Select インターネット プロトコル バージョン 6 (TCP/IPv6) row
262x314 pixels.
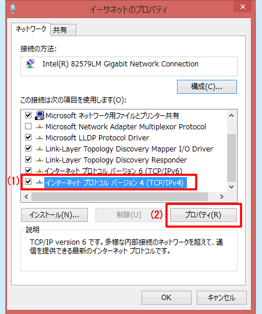coord(114,171)
